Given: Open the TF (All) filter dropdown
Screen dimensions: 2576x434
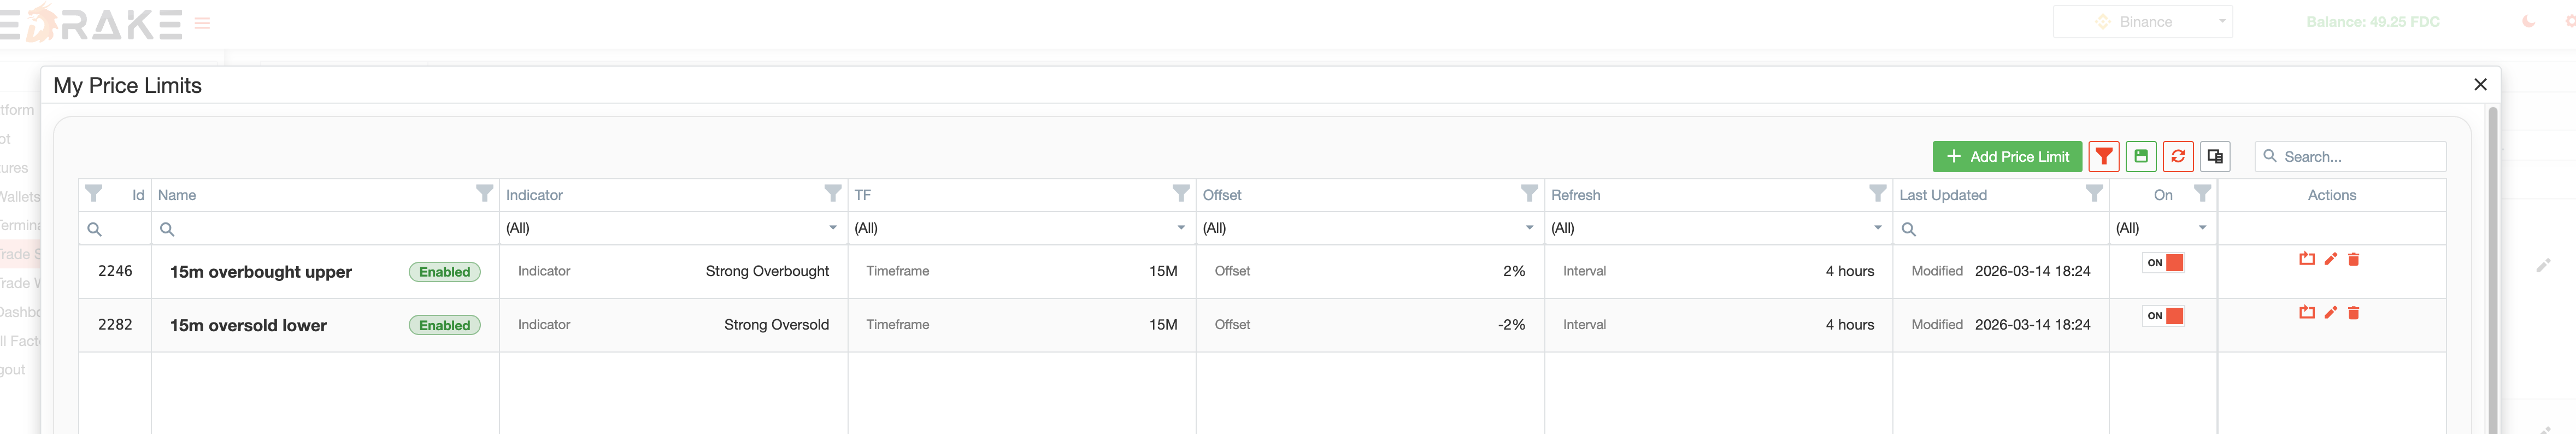Looking at the screenshot, I should click(x=1180, y=228).
